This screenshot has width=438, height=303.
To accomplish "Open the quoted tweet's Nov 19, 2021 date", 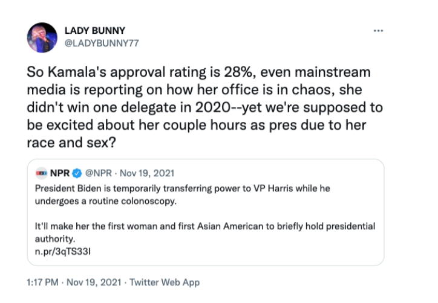I will coord(147,173).
